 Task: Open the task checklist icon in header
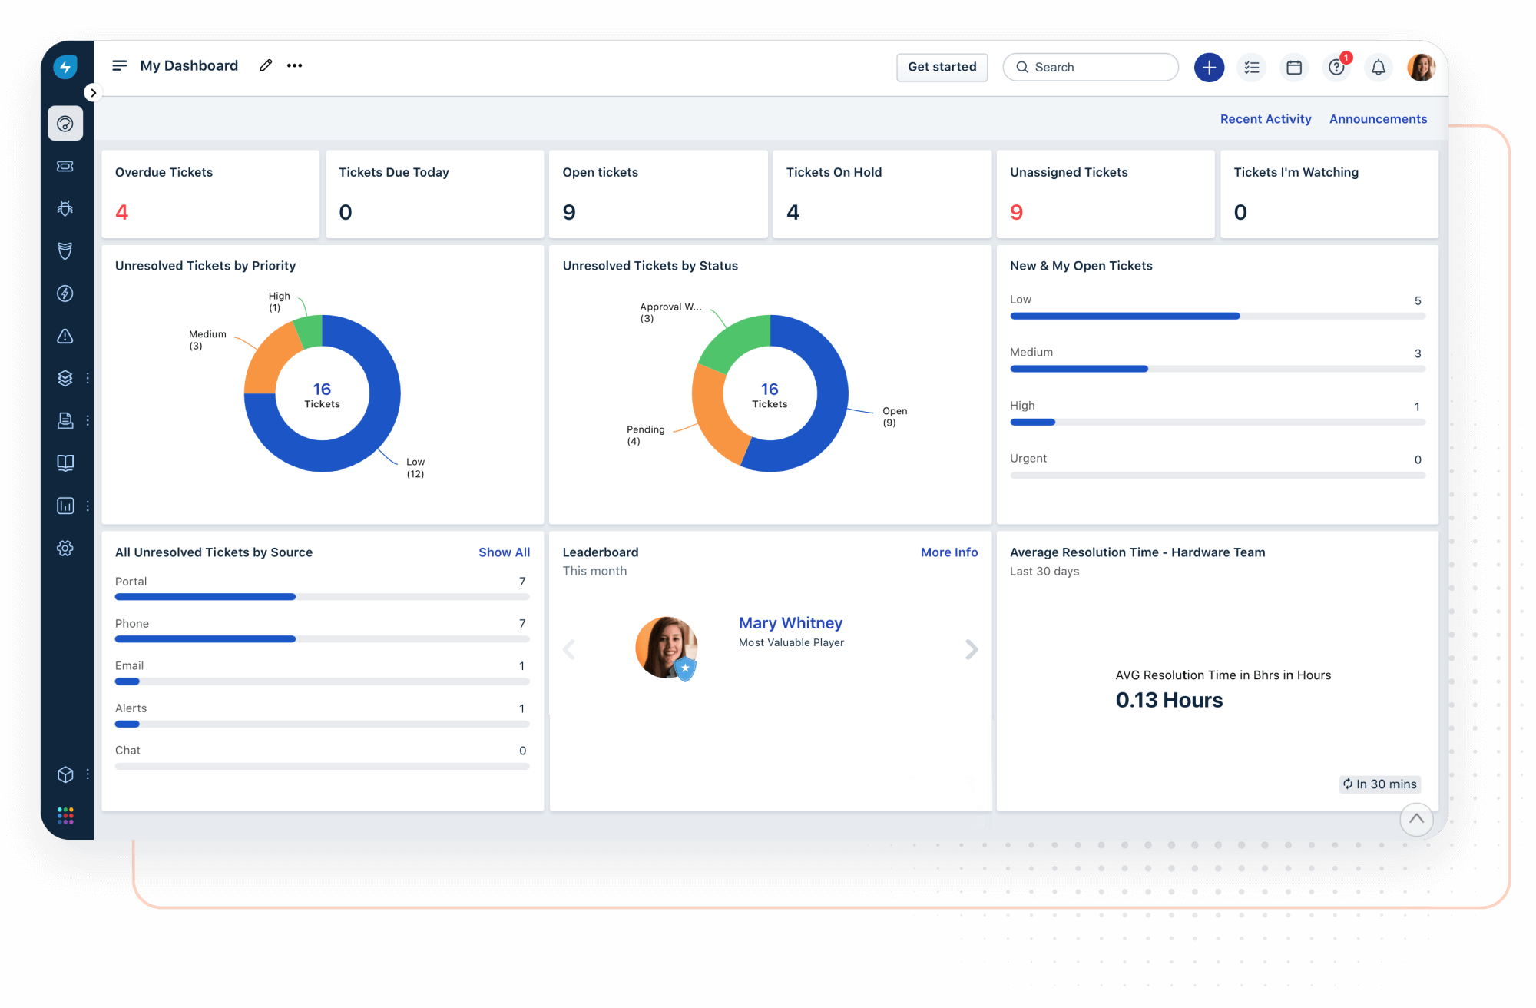[x=1252, y=68]
